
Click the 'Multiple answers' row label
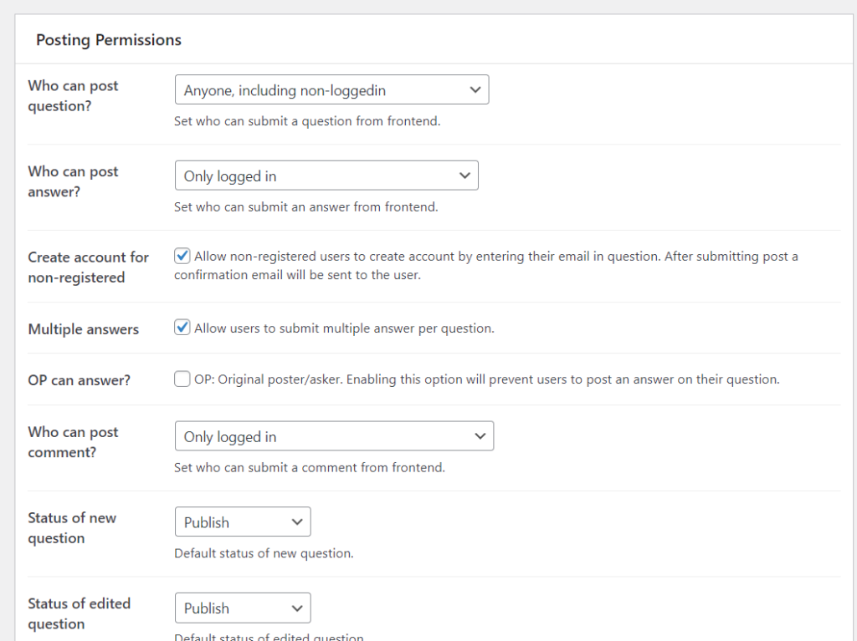click(x=83, y=329)
